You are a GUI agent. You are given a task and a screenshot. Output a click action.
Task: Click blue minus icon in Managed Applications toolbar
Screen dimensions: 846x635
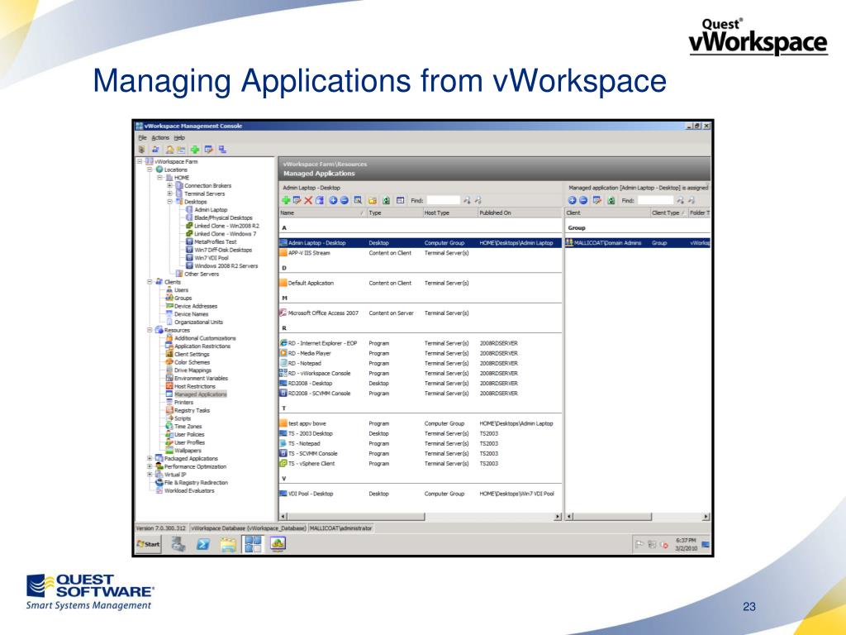[344, 200]
